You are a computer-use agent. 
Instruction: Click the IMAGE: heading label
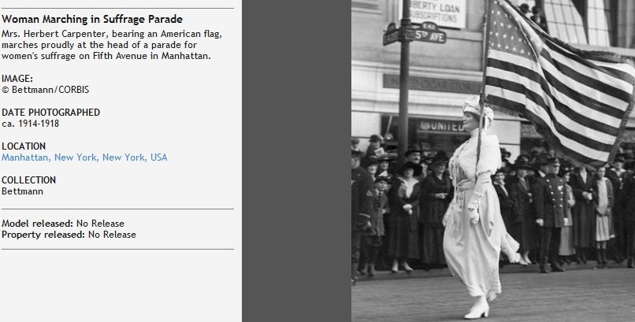[17, 79]
